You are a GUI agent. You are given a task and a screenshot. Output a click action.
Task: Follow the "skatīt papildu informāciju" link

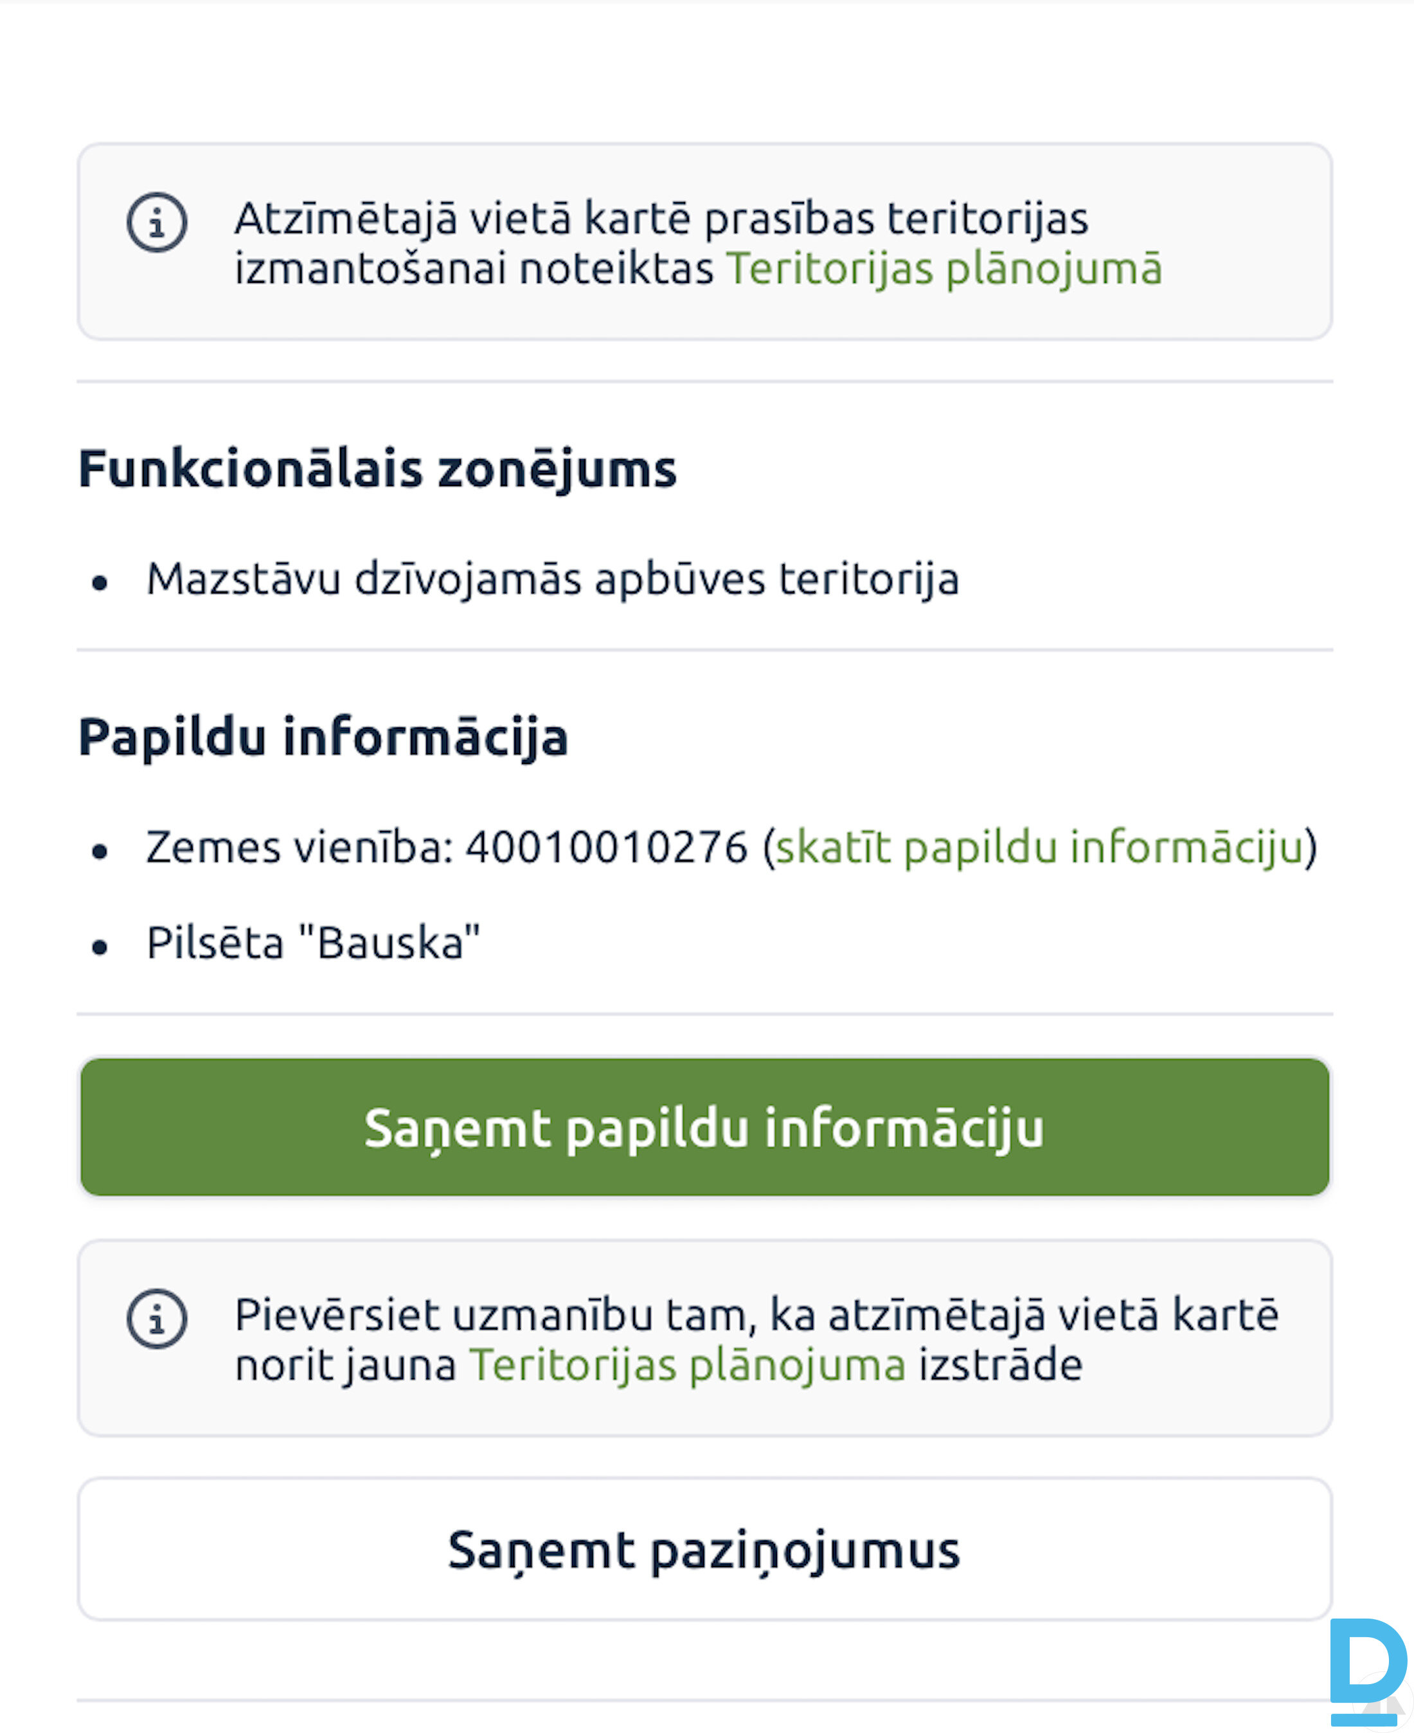tap(1039, 846)
